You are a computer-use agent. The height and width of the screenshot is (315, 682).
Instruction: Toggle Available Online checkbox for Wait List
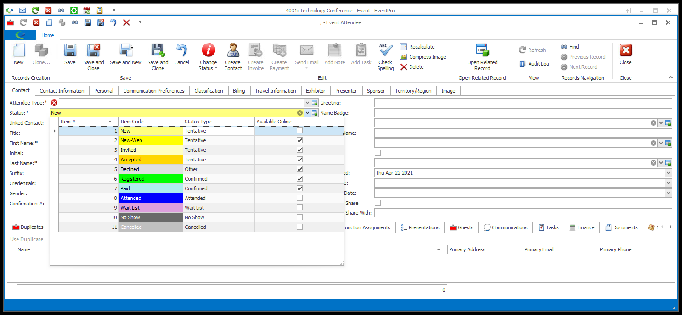(299, 208)
